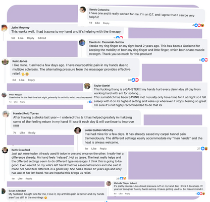210x202 pixels.
Task: View reaction icons under Keith Crawford's comment
Action: (121, 178)
